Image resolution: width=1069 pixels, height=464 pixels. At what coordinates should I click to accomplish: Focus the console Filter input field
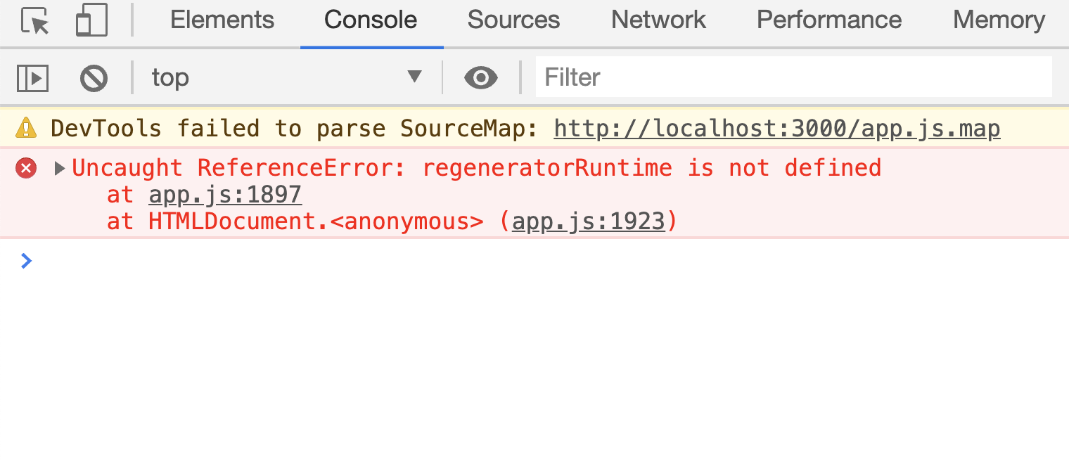[793, 77]
